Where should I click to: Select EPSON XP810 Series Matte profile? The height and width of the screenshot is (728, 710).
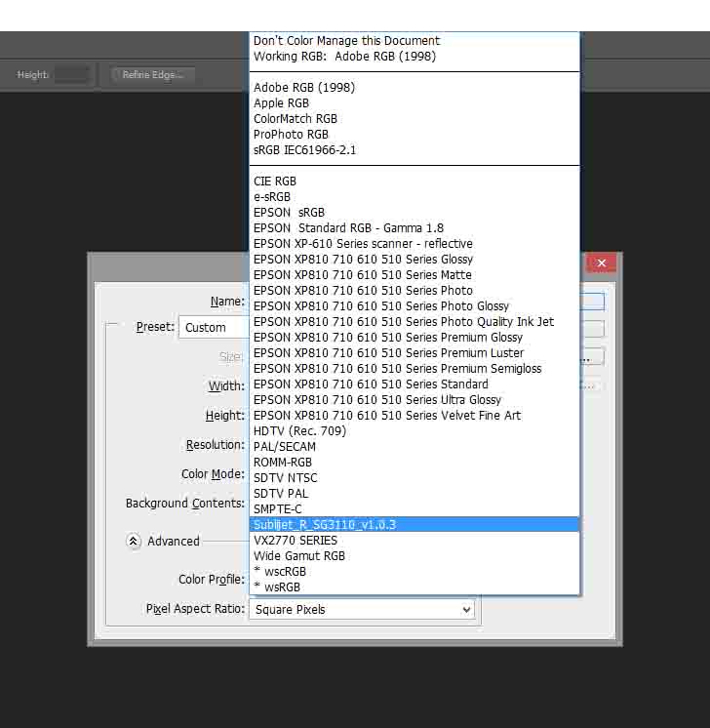(x=414, y=275)
